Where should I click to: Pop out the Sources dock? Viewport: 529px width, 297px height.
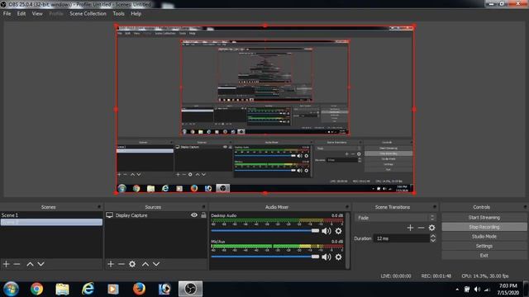click(x=203, y=207)
